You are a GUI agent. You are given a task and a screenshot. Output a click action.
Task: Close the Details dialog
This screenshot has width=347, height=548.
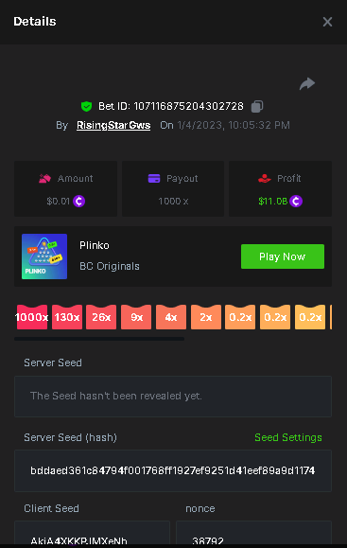(x=327, y=22)
